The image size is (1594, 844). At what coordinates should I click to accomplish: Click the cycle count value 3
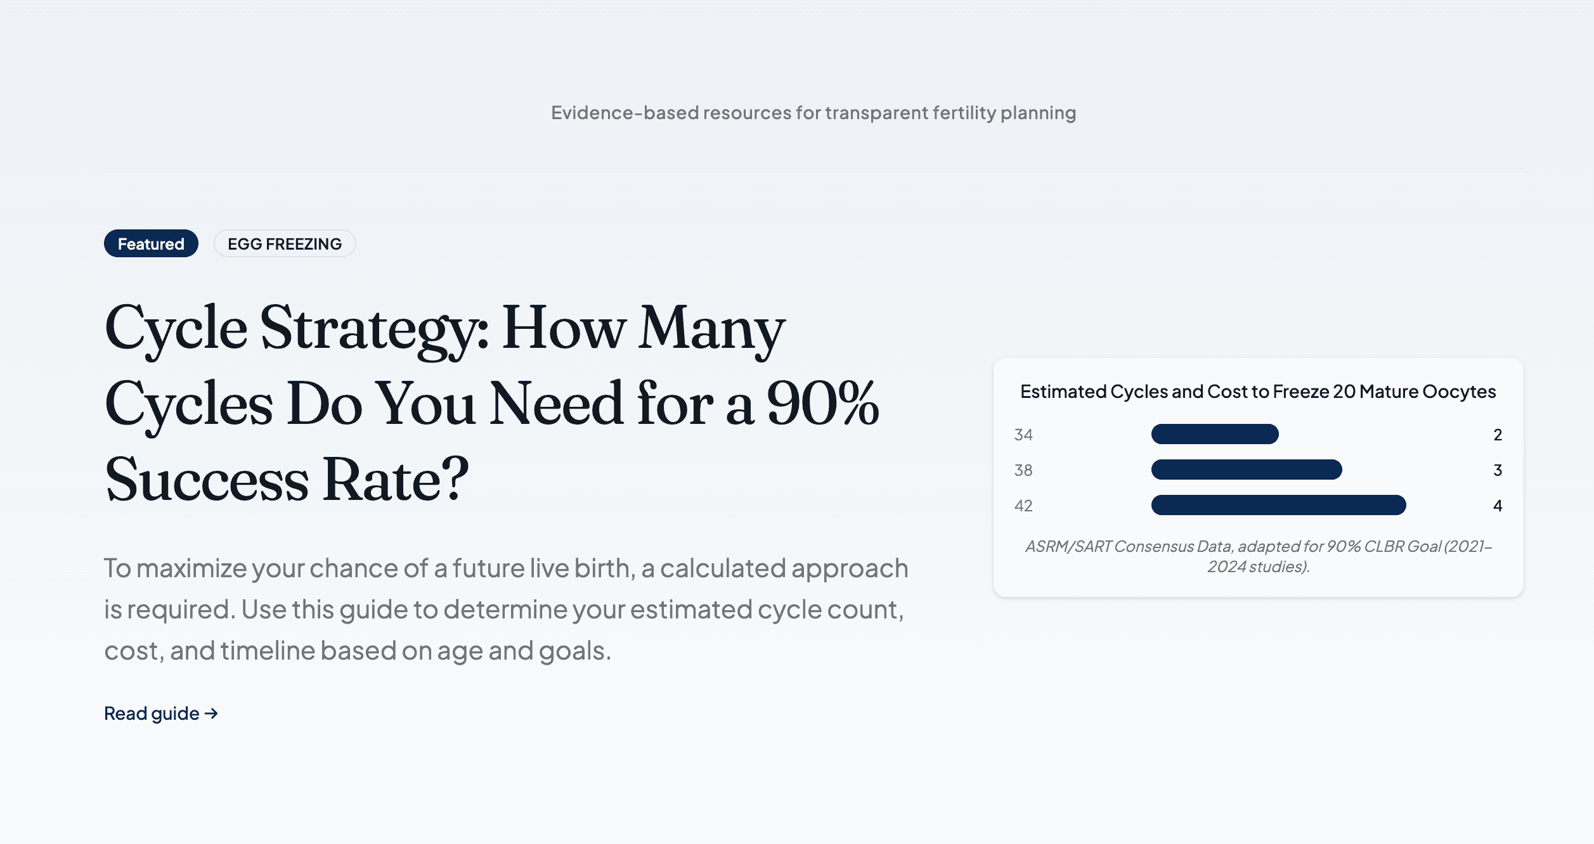tap(1498, 470)
